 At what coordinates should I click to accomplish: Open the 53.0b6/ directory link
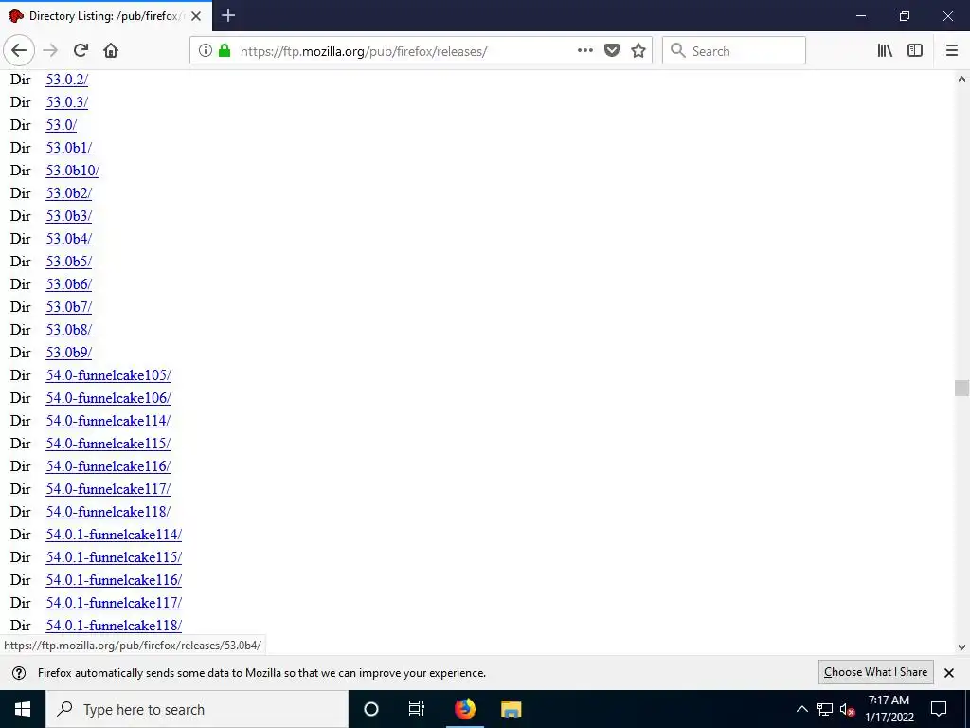point(68,284)
